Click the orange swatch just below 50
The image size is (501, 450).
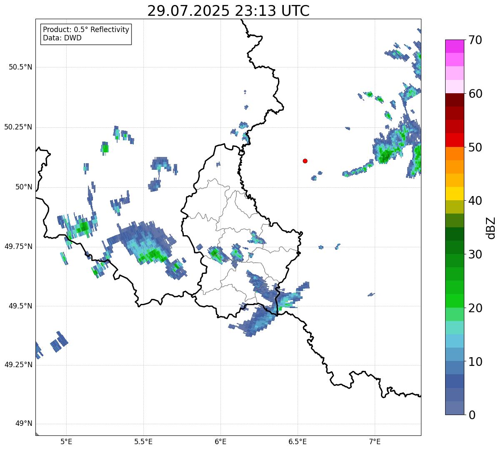pos(454,154)
